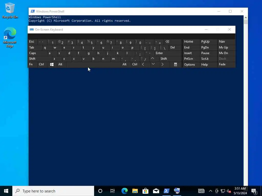Click the Home key

(x=191, y=42)
